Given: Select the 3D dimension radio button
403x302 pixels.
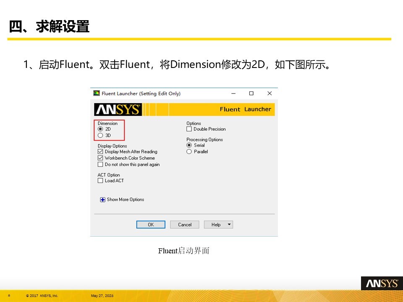Looking at the screenshot, I should [100, 135].
